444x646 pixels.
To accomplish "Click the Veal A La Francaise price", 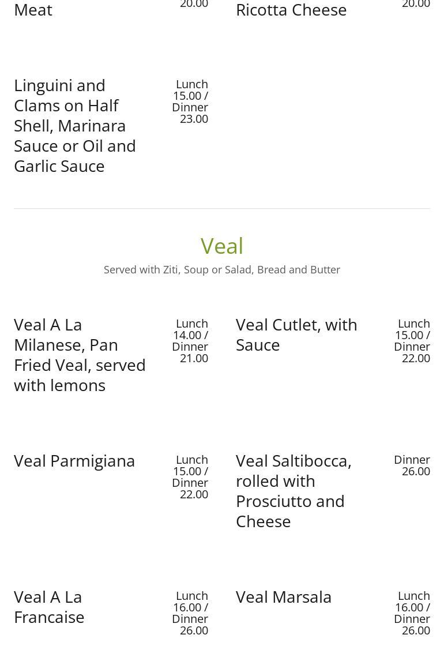I will (x=190, y=613).
